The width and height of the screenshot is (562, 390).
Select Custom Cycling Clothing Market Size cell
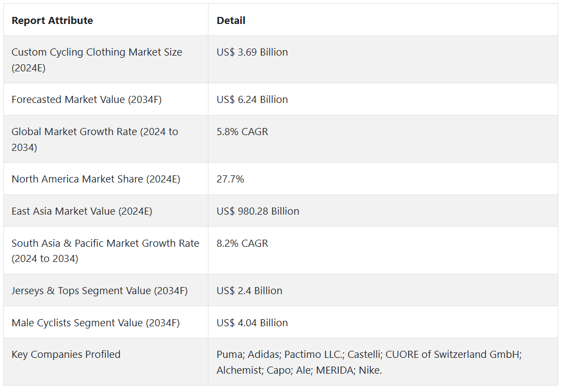tap(97, 60)
